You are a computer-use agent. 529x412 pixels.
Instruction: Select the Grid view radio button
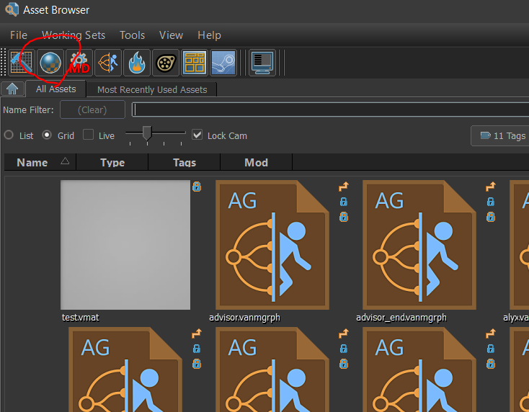47,135
